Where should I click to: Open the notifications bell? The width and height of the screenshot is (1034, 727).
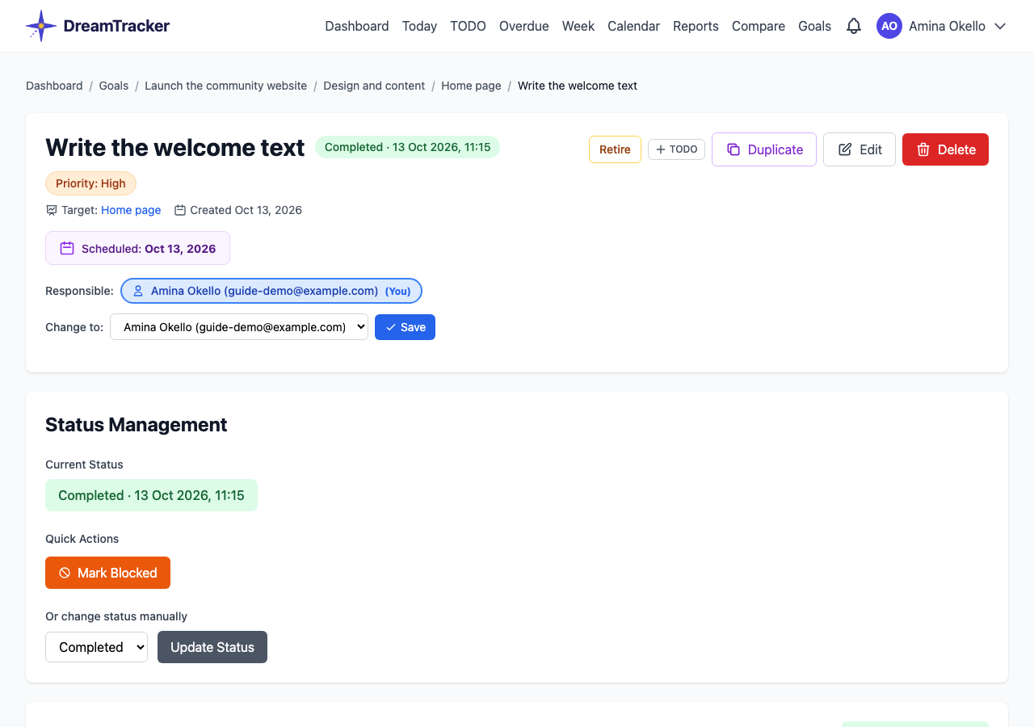854,26
